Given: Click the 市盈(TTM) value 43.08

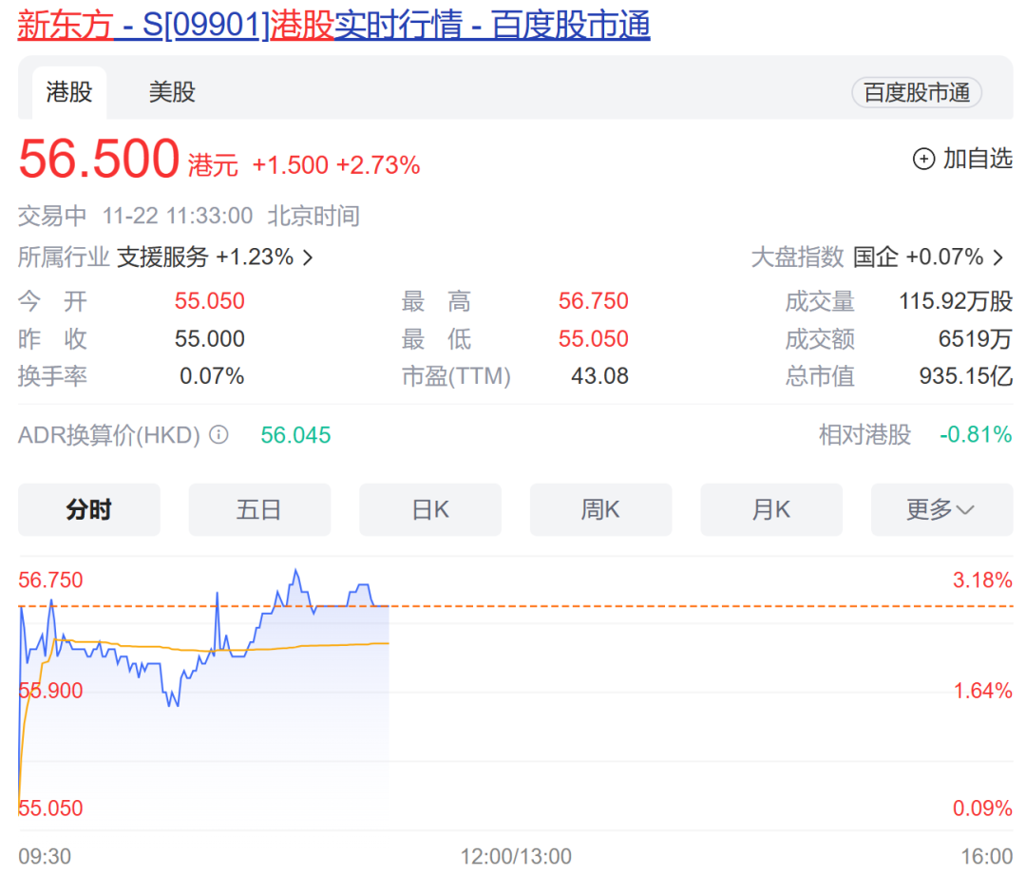Looking at the screenshot, I should tap(600, 376).
